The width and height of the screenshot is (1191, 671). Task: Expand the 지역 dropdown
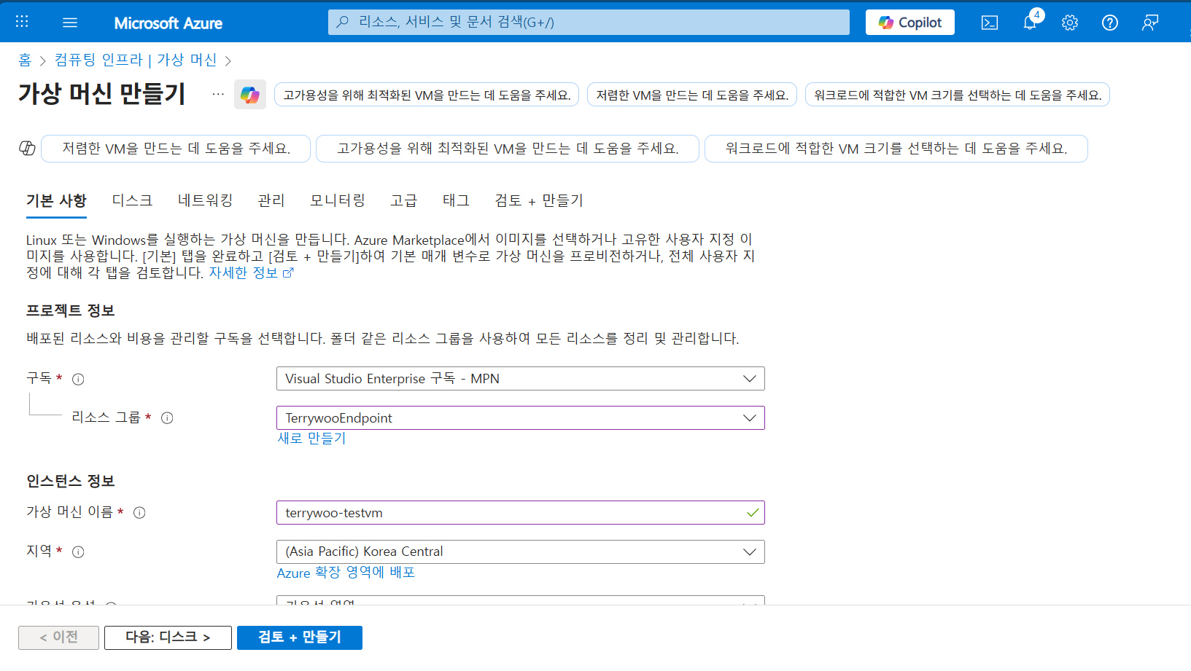(521, 552)
